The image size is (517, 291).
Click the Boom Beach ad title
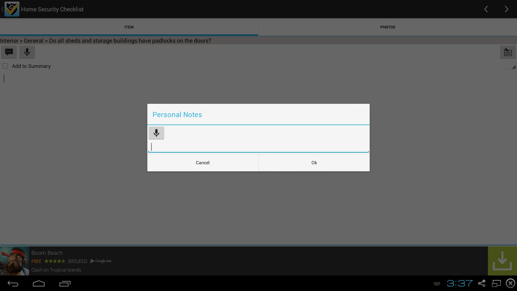(47, 253)
